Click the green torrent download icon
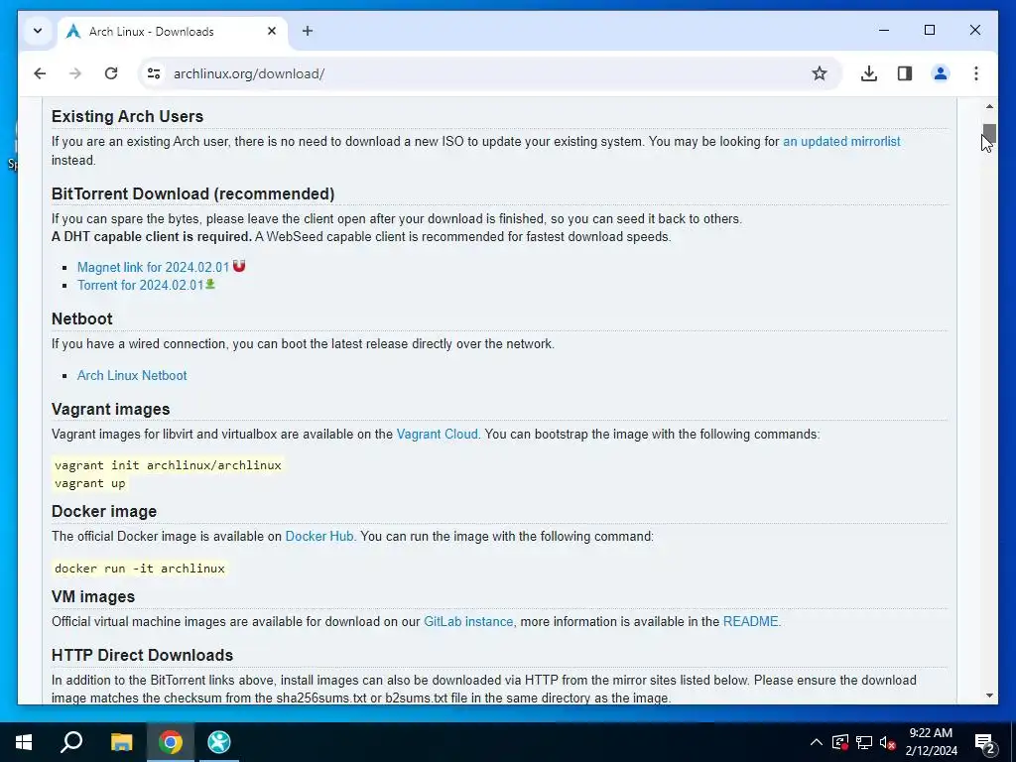 point(210,284)
